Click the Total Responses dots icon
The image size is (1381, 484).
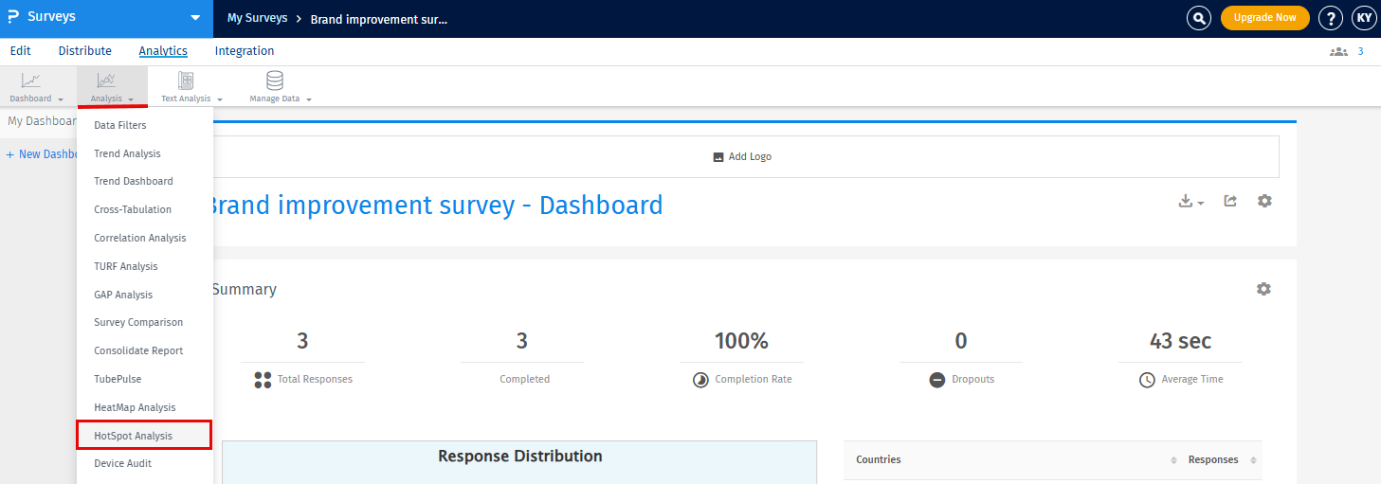(x=263, y=380)
